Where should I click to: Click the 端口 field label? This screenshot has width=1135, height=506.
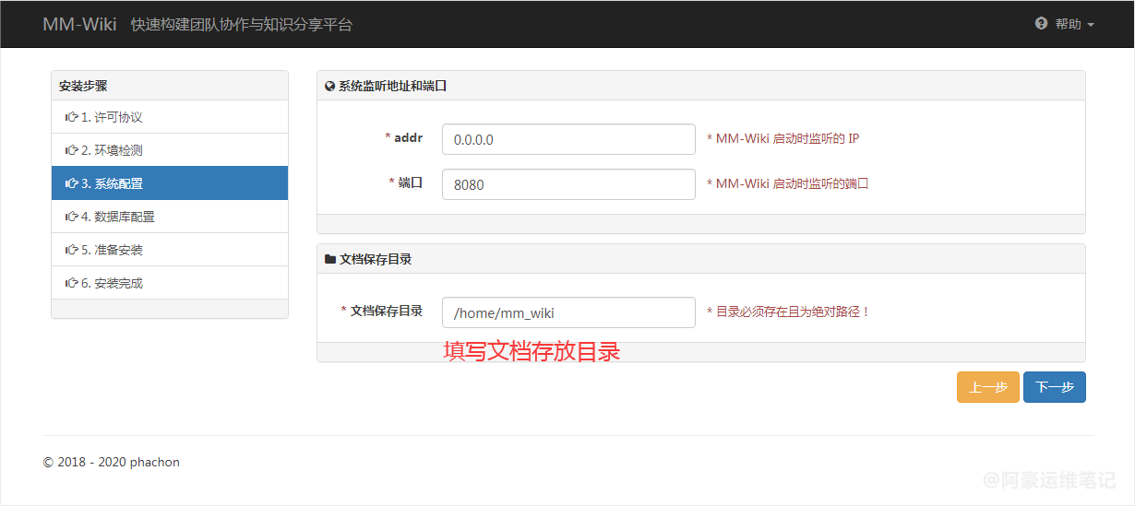coord(405,182)
